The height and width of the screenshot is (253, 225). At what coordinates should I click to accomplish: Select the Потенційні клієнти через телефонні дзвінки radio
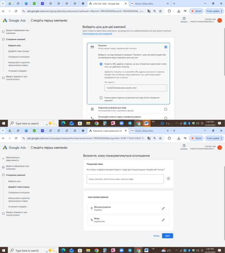(x=166, y=118)
